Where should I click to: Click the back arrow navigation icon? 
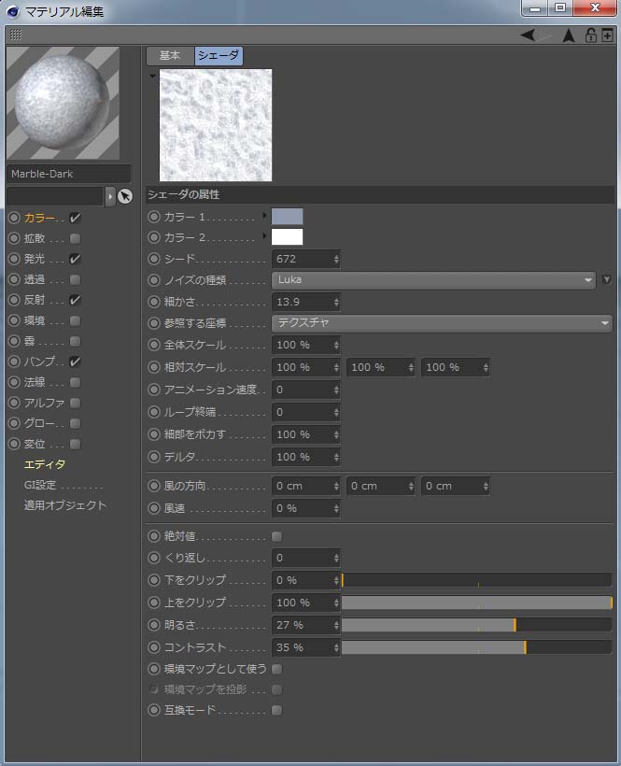[x=529, y=35]
